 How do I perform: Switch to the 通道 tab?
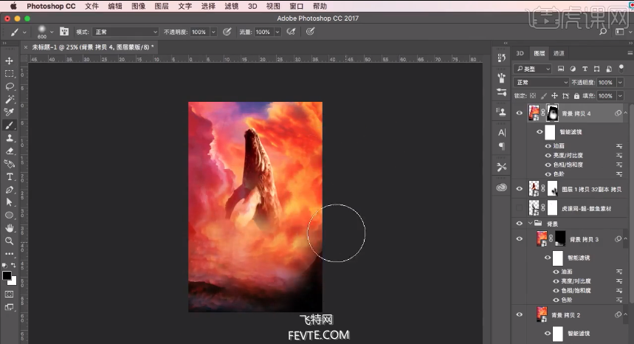coord(559,53)
